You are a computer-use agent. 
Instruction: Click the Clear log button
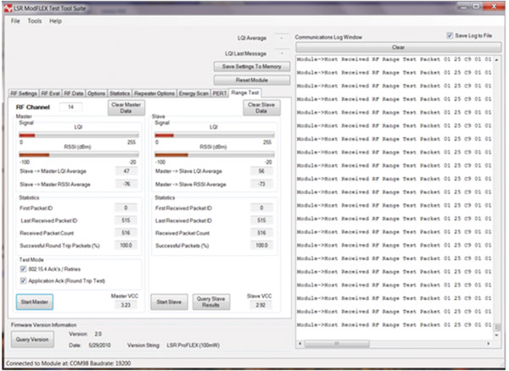398,47
